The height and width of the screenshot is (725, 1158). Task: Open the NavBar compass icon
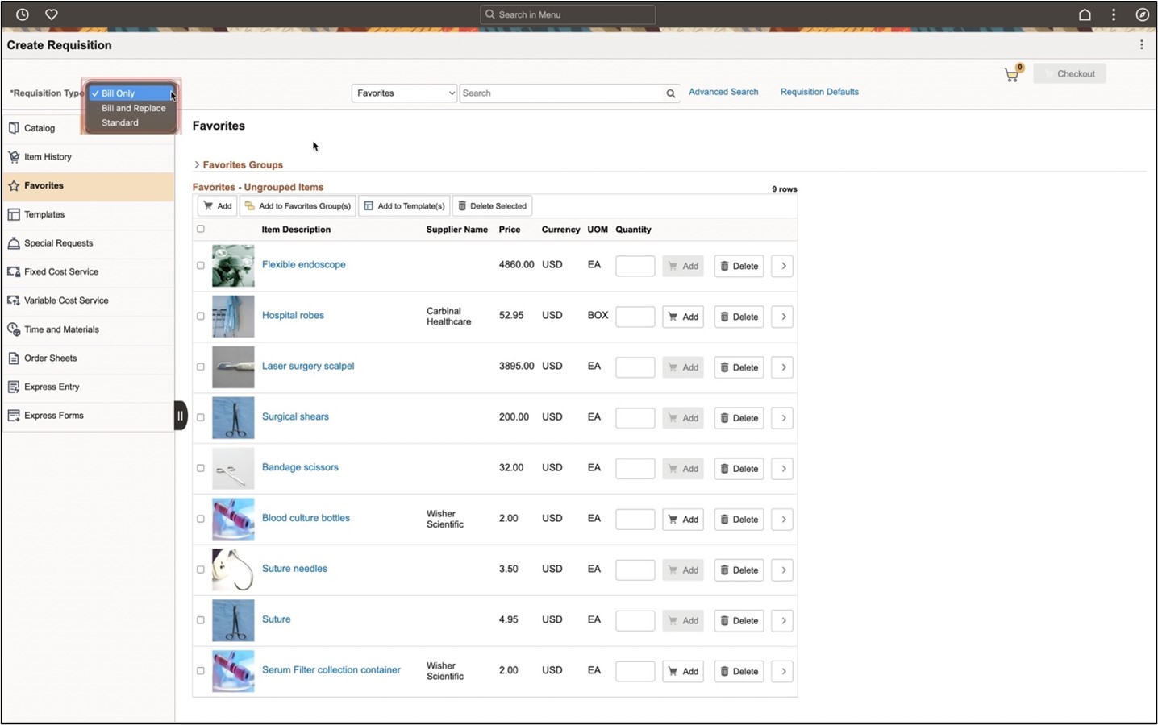(x=1142, y=14)
